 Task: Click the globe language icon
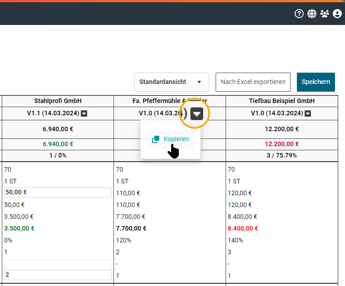coord(311,14)
